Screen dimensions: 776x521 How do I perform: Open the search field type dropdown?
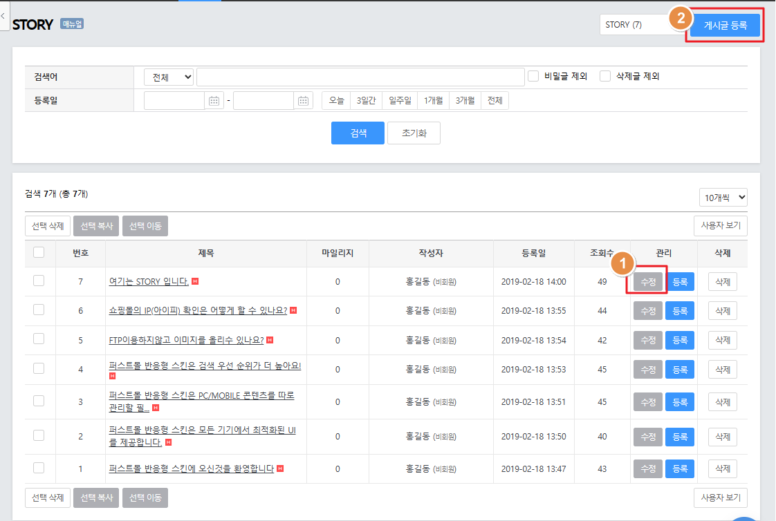coord(169,77)
